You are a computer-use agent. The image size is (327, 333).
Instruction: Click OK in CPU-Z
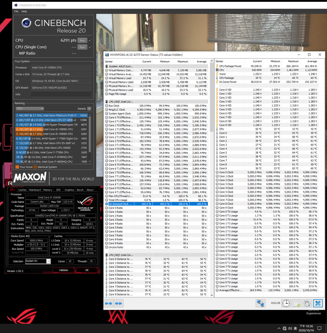coord(87,270)
